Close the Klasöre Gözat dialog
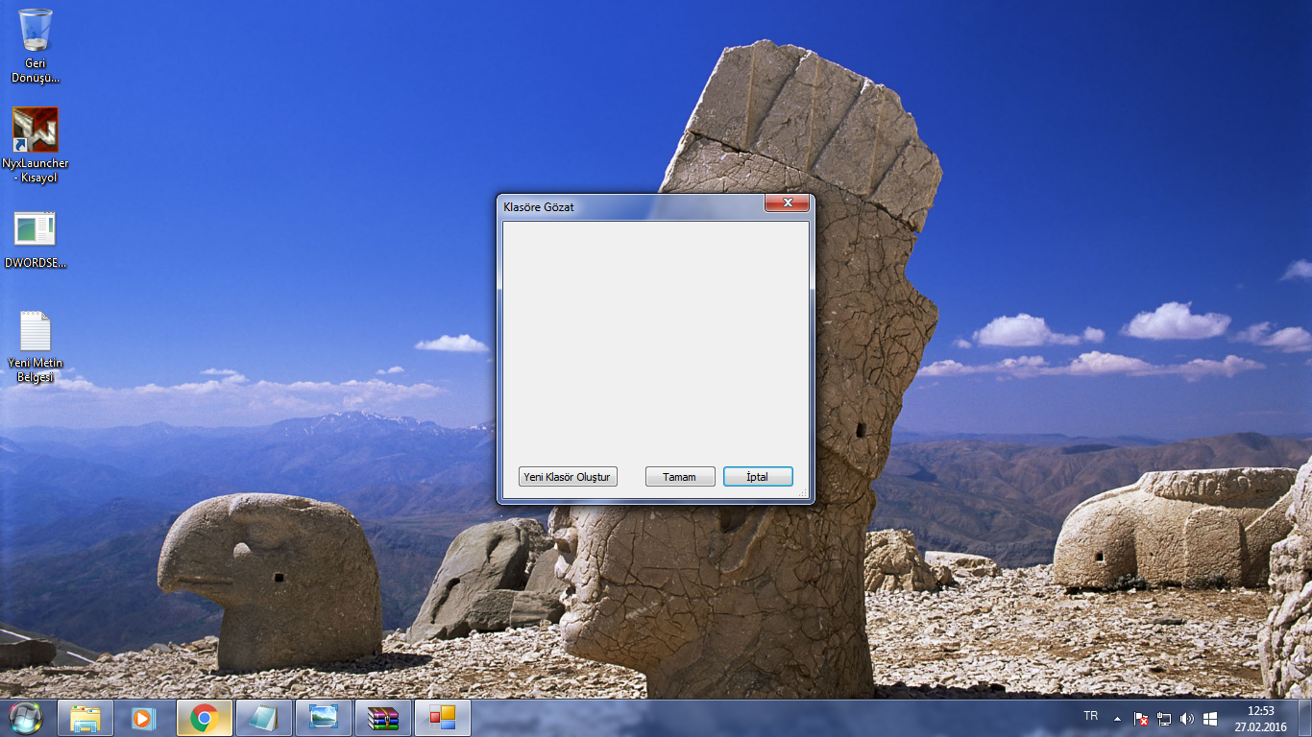 [787, 202]
